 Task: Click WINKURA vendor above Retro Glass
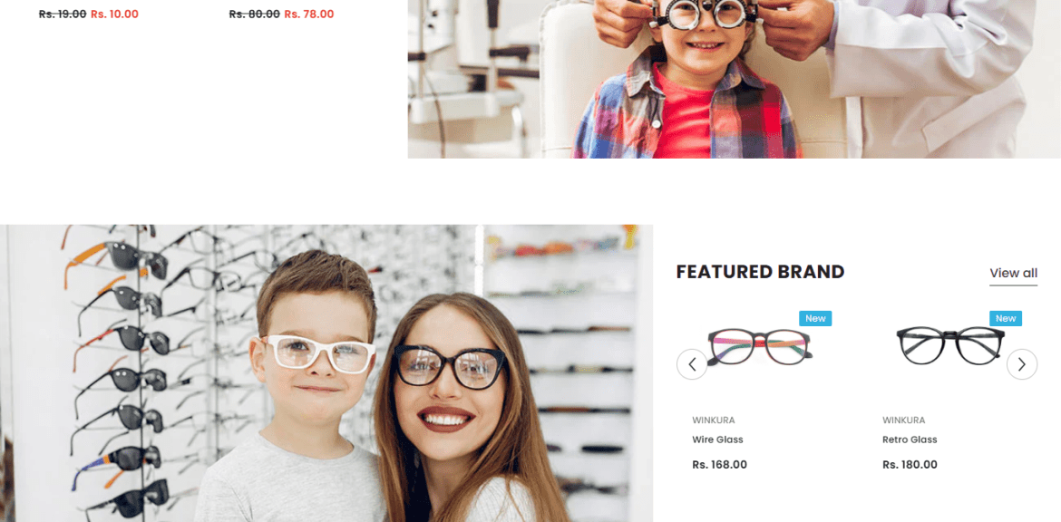coord(903,420)
